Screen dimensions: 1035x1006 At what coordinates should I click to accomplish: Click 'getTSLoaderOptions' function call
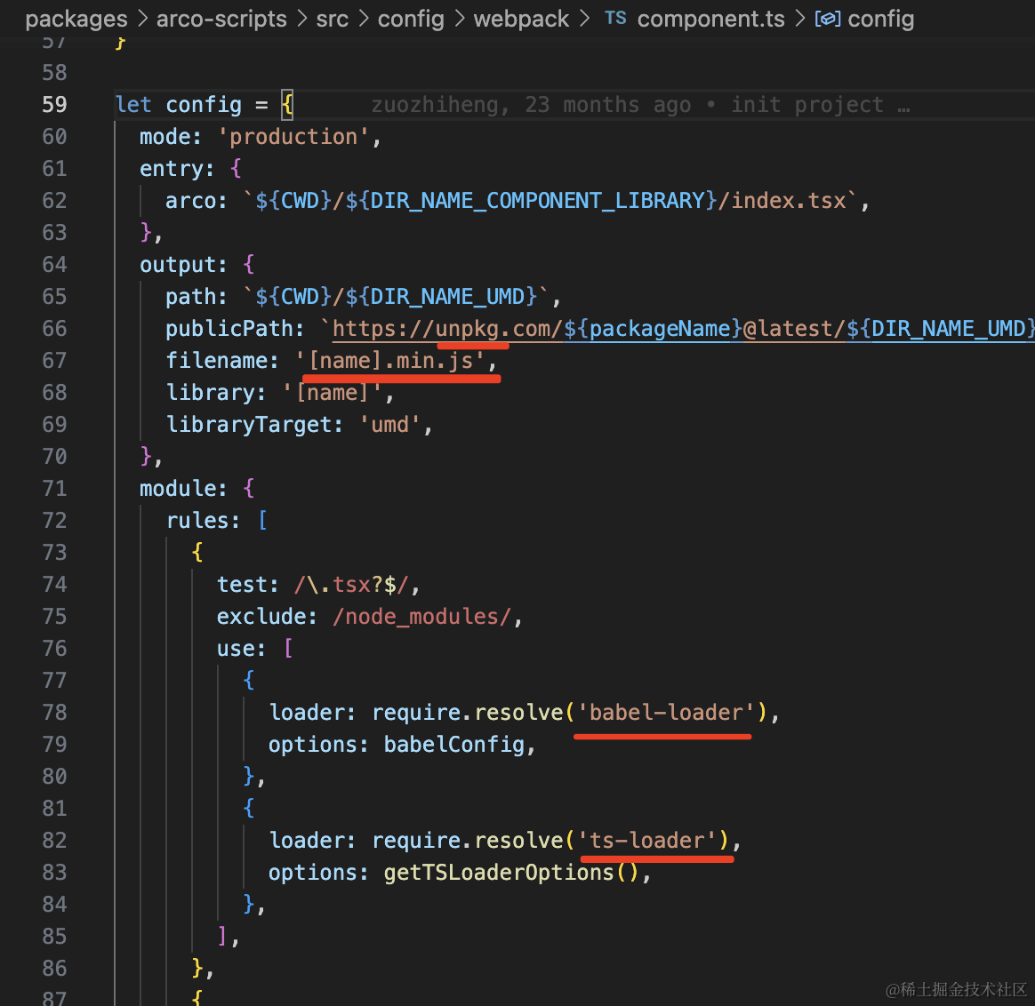pos(499,873)
